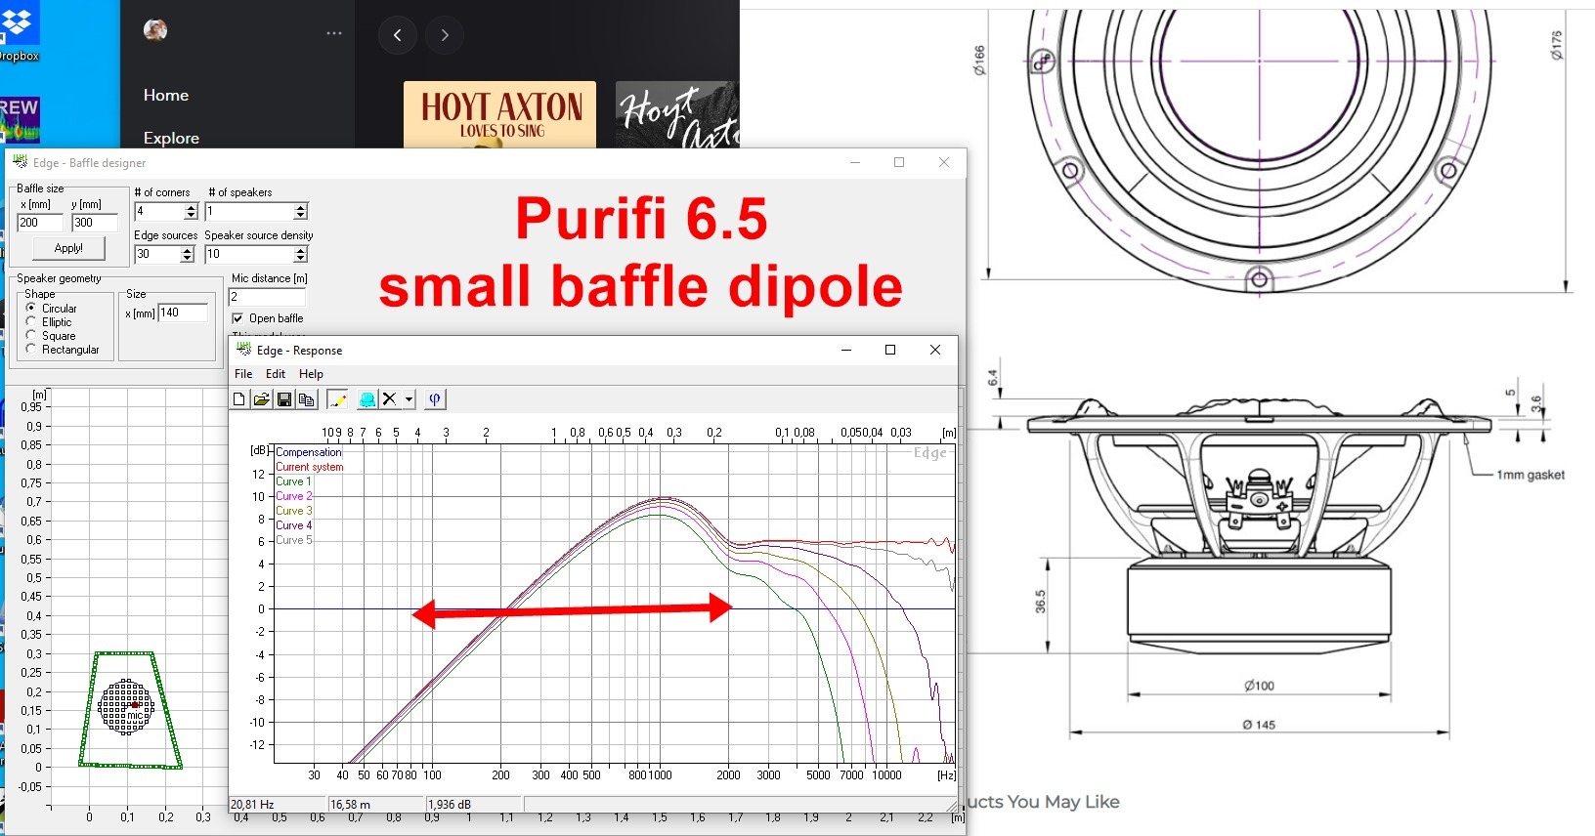Image resolution: width=1595 pixels, height=836 pixels.
Task: Click the 'Current system' legend entry
Action: point(310,467)
